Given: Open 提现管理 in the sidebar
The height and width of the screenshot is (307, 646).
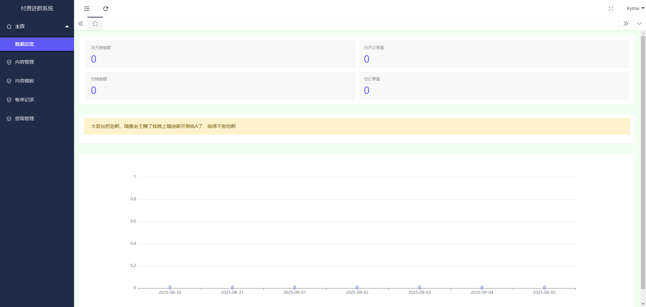Looking at the screenshot, I should (x=25, y=118).
